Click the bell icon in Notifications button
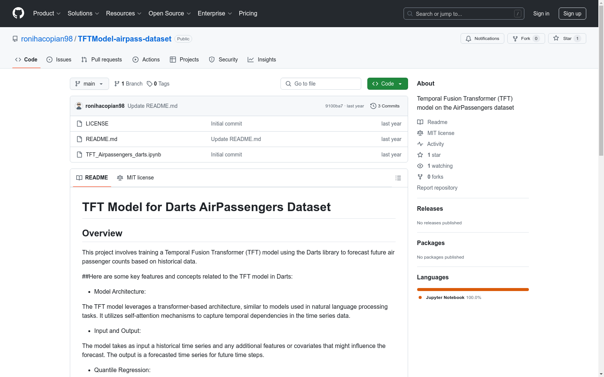Viewport: 604px width, 377px height. point(468,38)
